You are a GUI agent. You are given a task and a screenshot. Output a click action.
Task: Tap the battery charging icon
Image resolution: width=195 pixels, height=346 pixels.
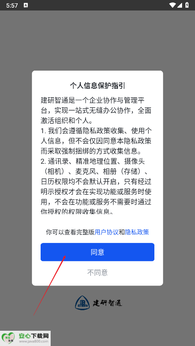tap(187, 5)
